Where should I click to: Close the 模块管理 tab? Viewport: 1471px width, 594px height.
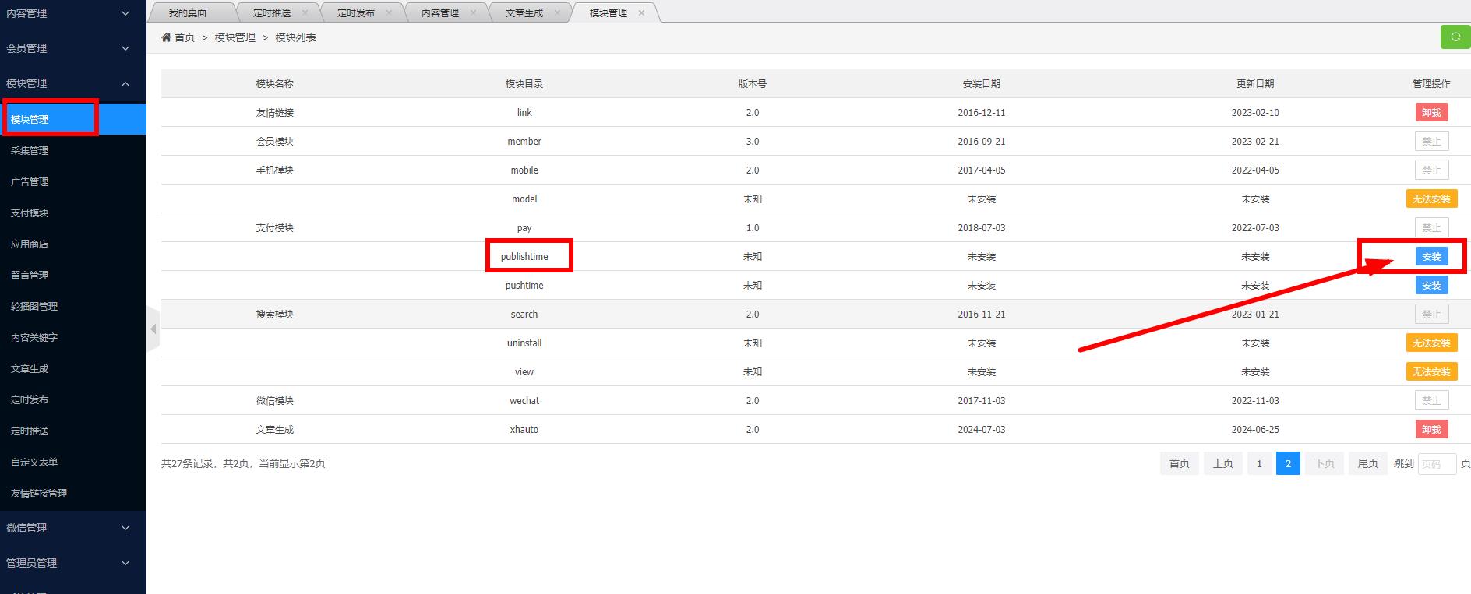641,12
